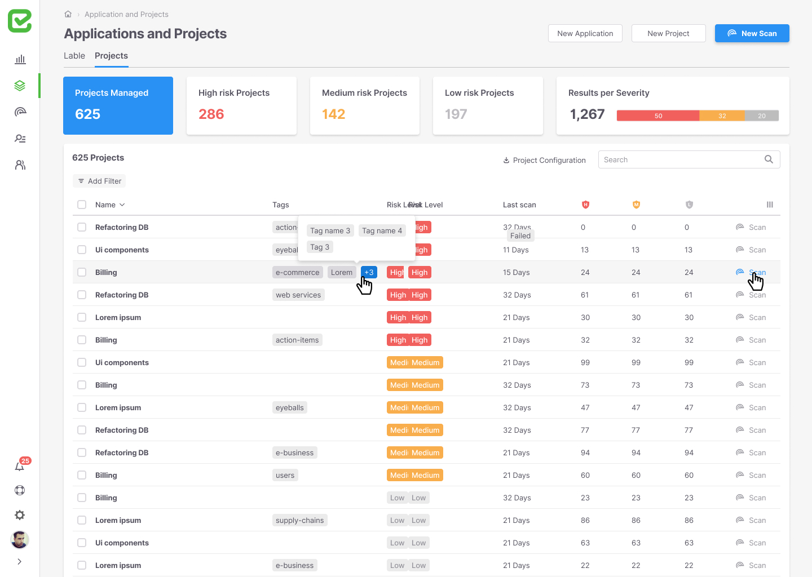The width and height of the screenshot is (812, 577).
Task: Click the New Scan button
Action: pos(752,33)
